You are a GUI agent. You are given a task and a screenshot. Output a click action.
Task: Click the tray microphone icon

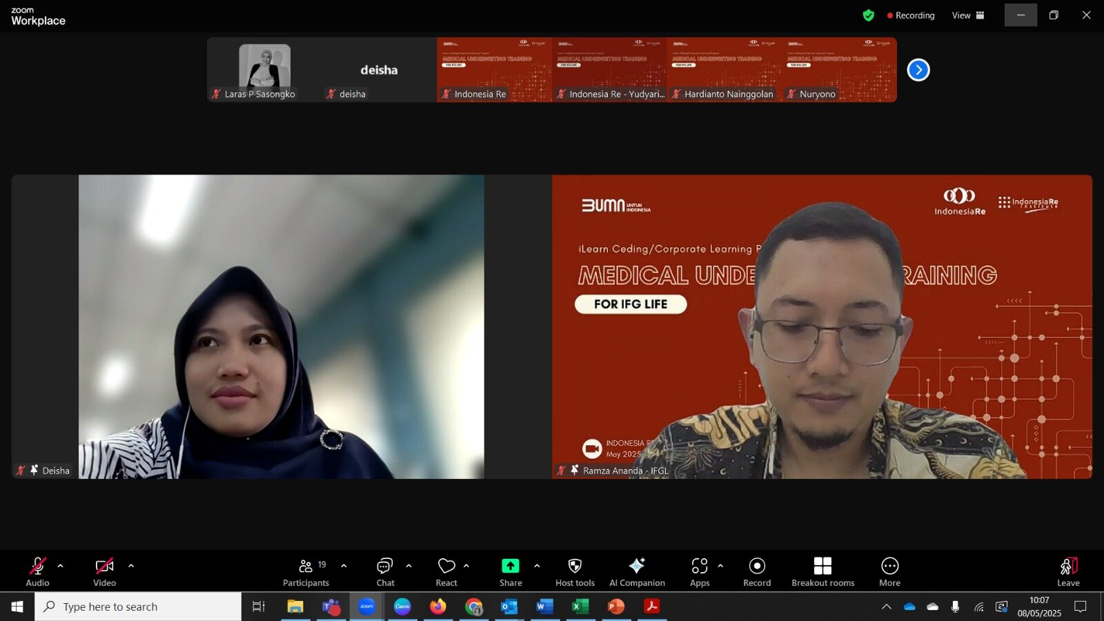[955, 607]
